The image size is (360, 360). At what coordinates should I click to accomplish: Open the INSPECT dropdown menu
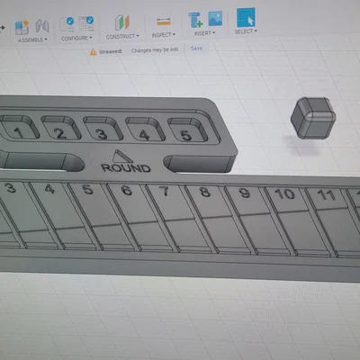(x=164, y=35)
